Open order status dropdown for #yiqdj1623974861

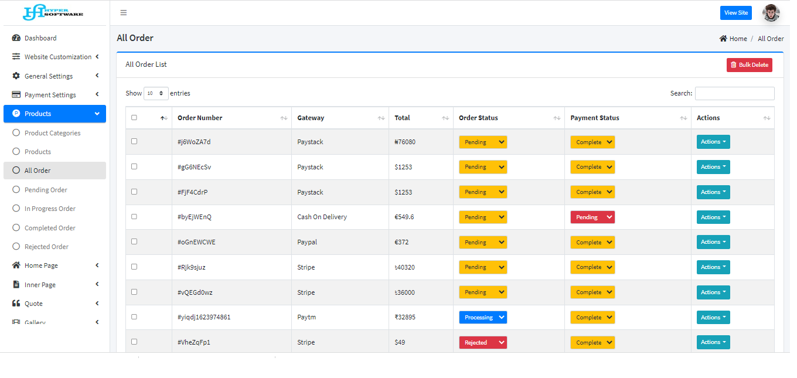click(x=482, y=318)
